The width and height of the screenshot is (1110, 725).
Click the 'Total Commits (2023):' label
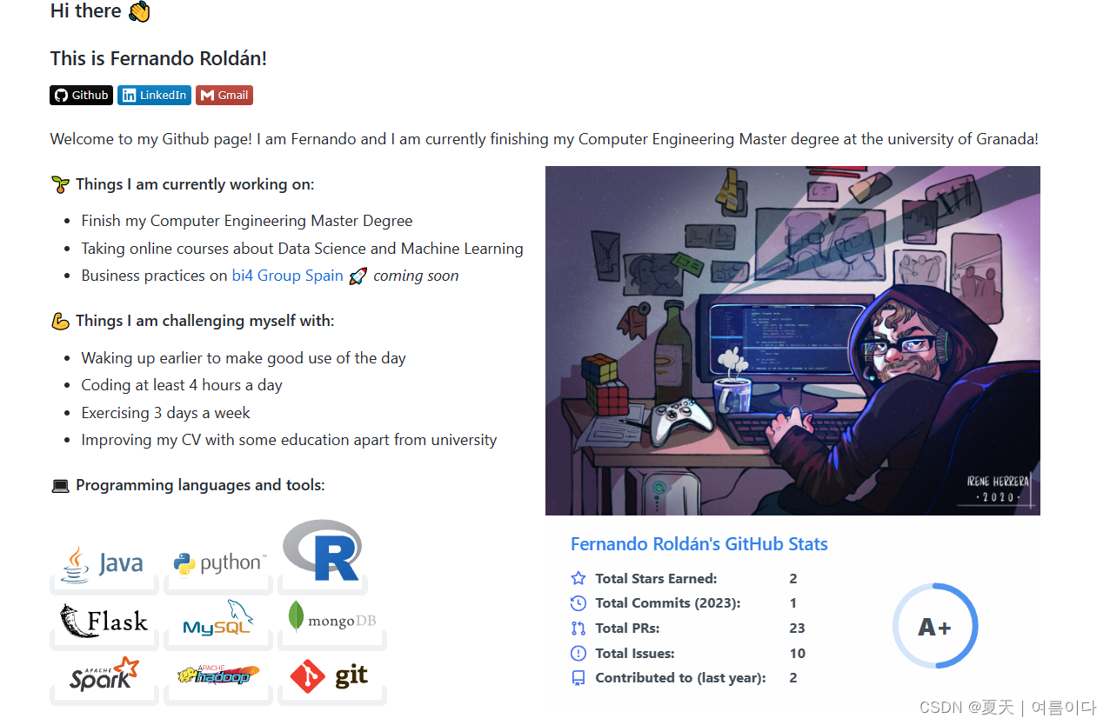point(668,603)
